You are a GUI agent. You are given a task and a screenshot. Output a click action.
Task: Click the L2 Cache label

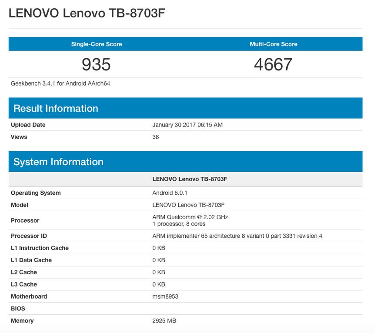(24, 272)
